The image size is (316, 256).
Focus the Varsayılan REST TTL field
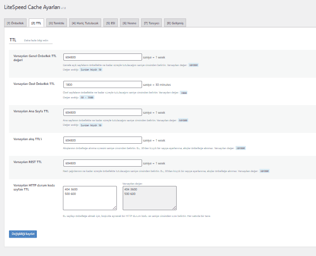tap(102, 163)
